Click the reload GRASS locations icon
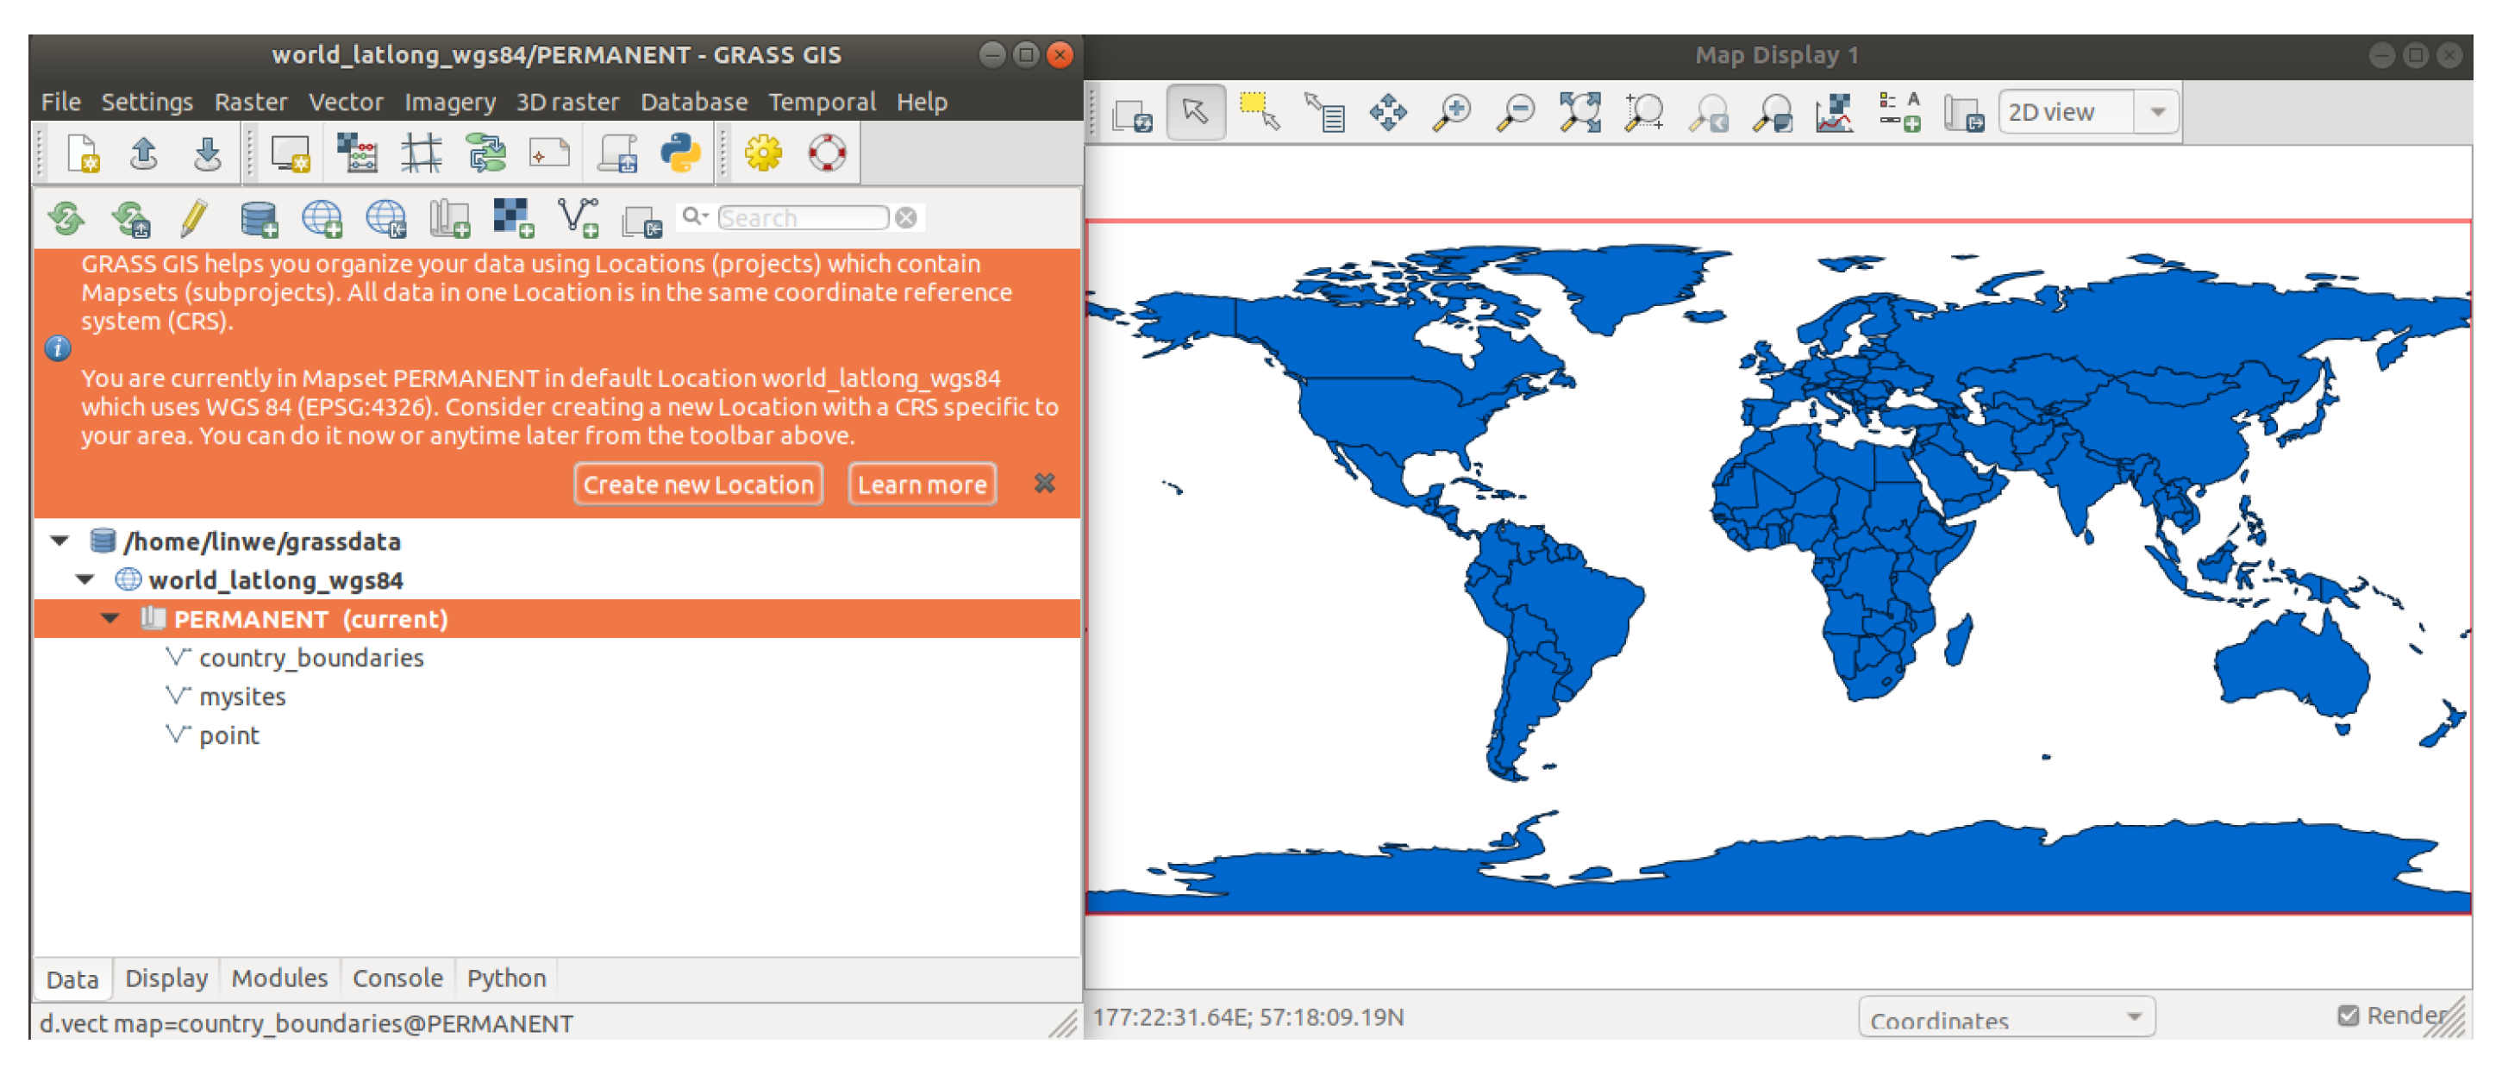 tap(67, 217)
